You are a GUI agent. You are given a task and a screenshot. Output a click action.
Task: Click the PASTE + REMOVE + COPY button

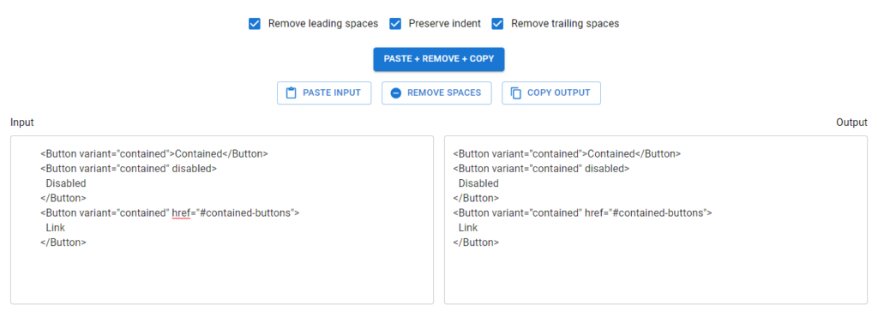pyautogui.click(x=439, y=59)
